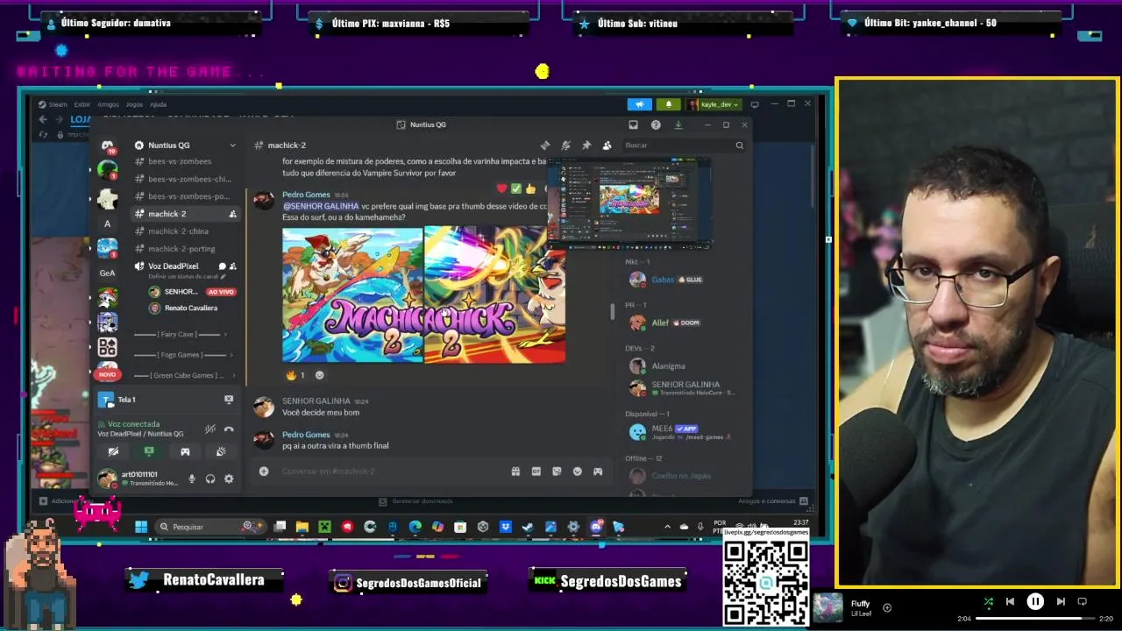
Task: Click Pedro Gomes username on image message
Action: tap(306, 195)
